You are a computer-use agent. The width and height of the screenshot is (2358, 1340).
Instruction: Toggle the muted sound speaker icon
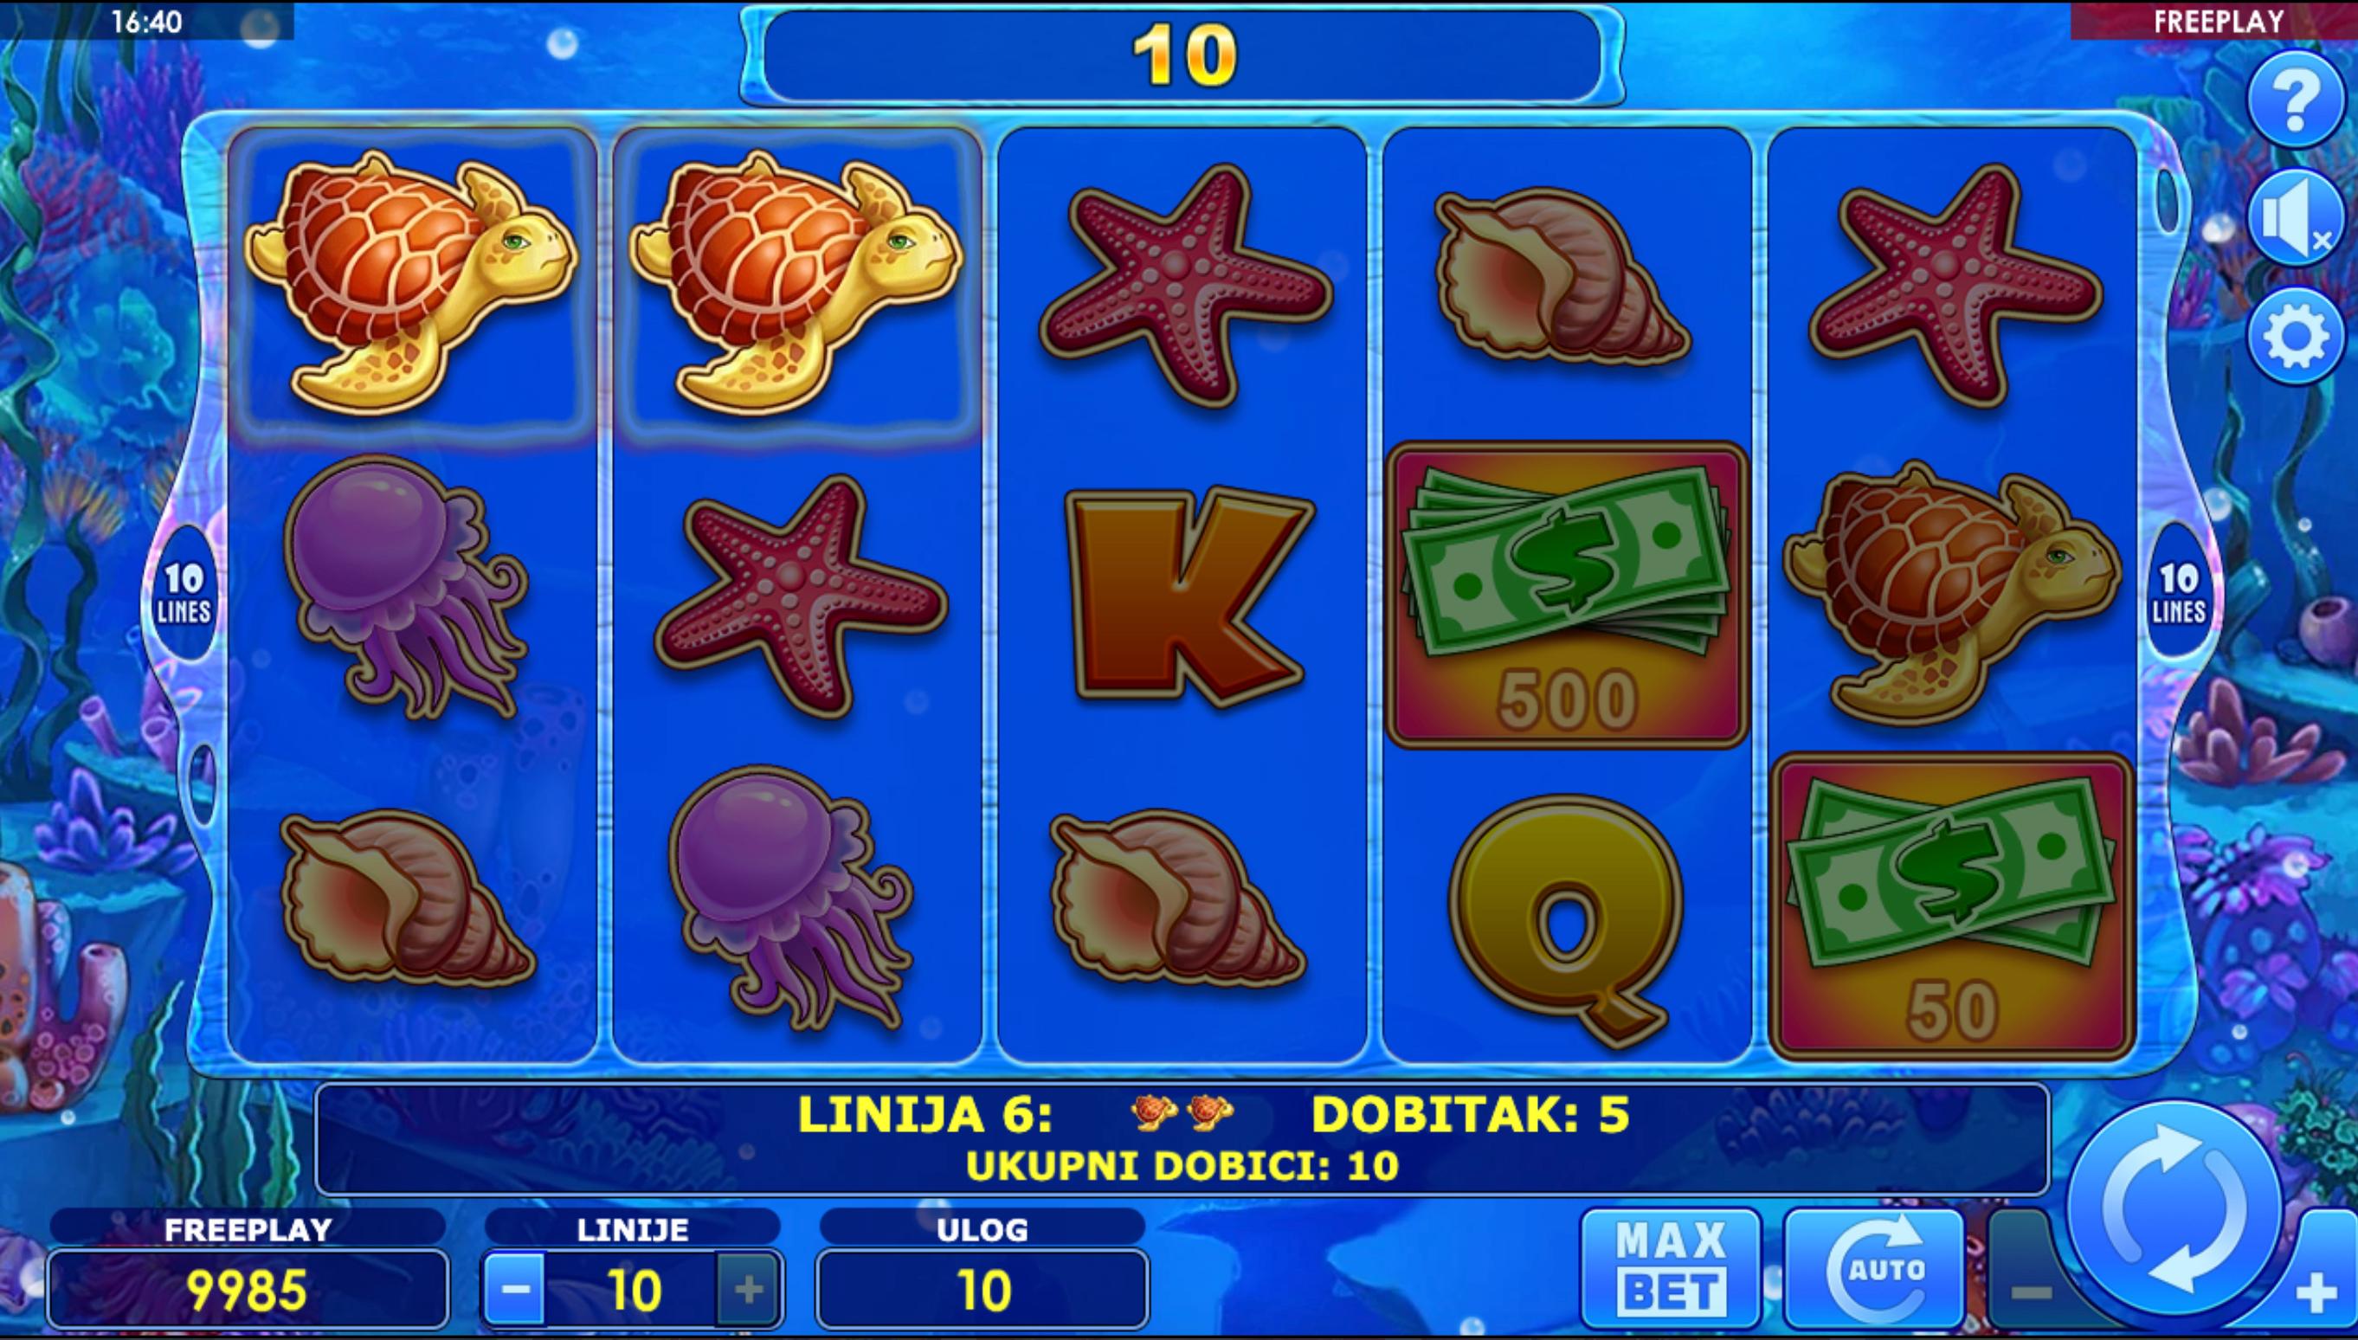(2295, 218)
